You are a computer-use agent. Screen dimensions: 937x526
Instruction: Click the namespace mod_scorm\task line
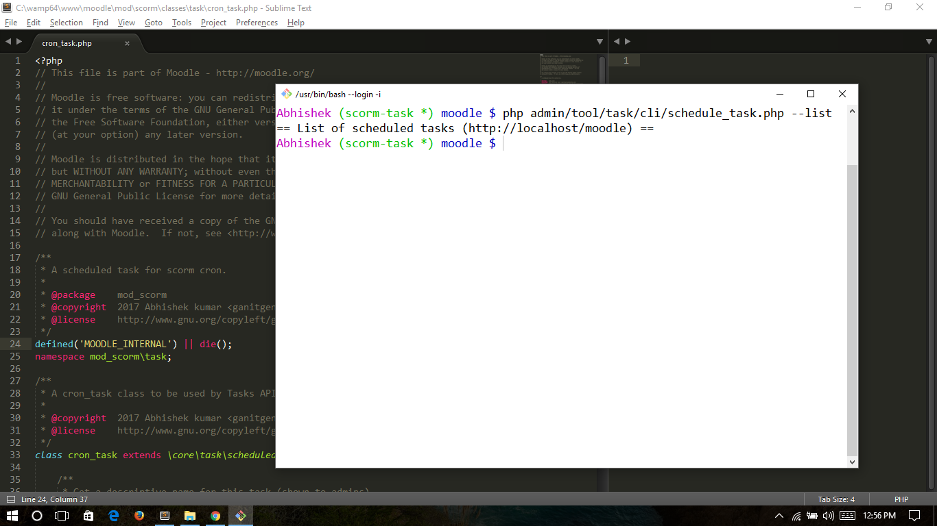pyautogui.click(x=104, y=356)
